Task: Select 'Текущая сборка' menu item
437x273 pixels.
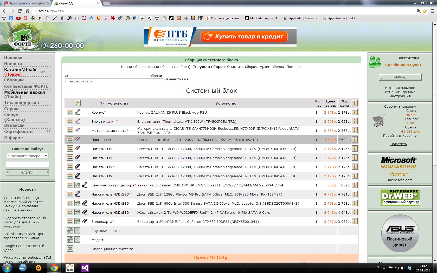Action: [x=209, y=67]
